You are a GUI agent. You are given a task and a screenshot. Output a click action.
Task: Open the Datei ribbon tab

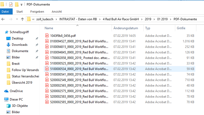[6, 12]
